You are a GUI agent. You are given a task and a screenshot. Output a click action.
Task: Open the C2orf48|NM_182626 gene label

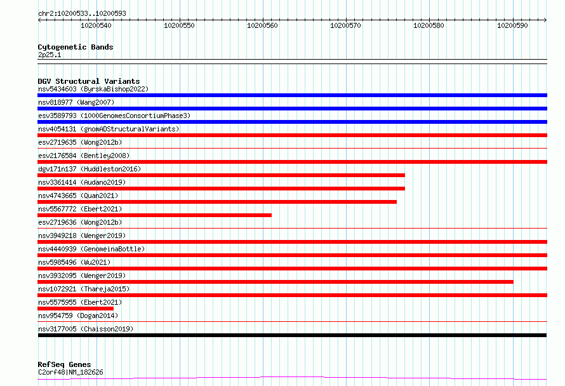(x=70, y=372)
